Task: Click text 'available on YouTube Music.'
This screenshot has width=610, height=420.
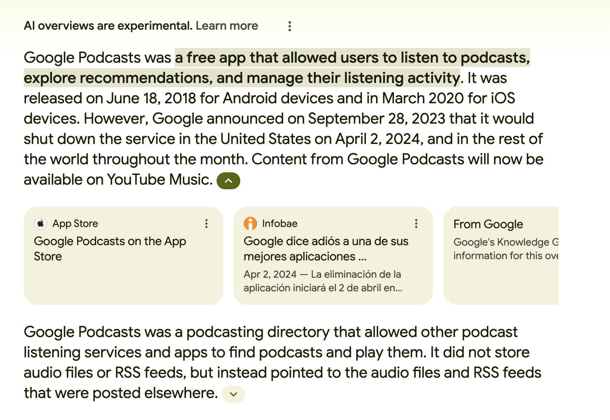Action: (x=118, y=180)
